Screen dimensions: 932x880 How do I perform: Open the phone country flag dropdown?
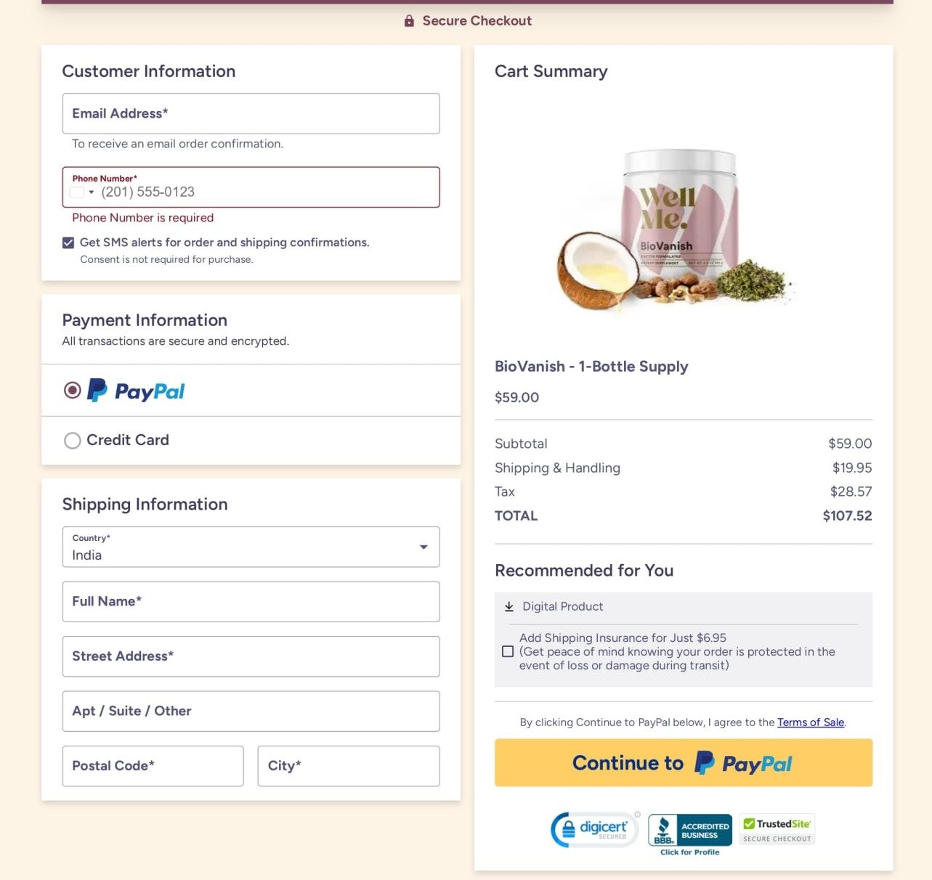click(x=82, y=192)
